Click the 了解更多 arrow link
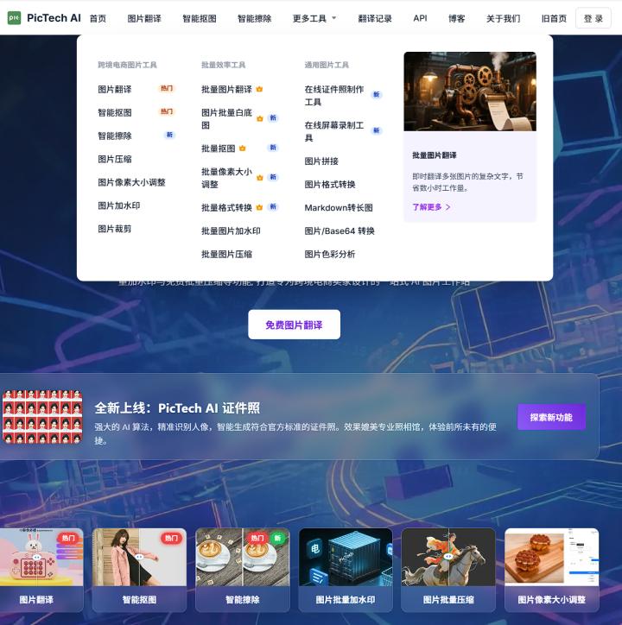 tap(431, 207)
